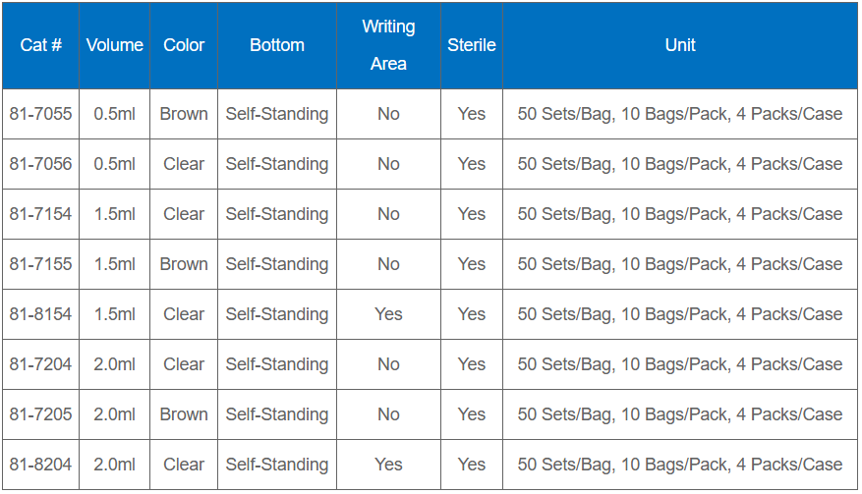Select catalog number 81-7154
This screenshot has height=494, width=862.
[40, 214]
